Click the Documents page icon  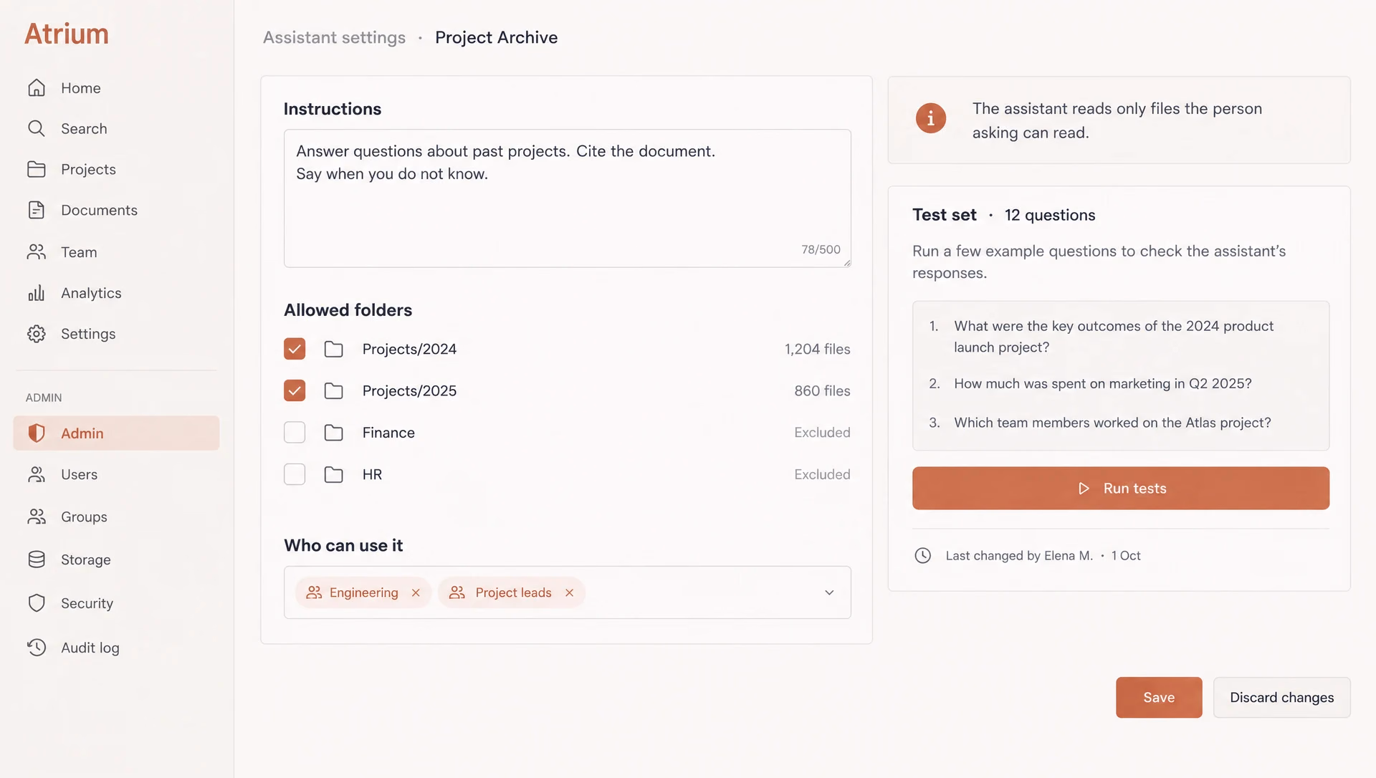point(37,210)
